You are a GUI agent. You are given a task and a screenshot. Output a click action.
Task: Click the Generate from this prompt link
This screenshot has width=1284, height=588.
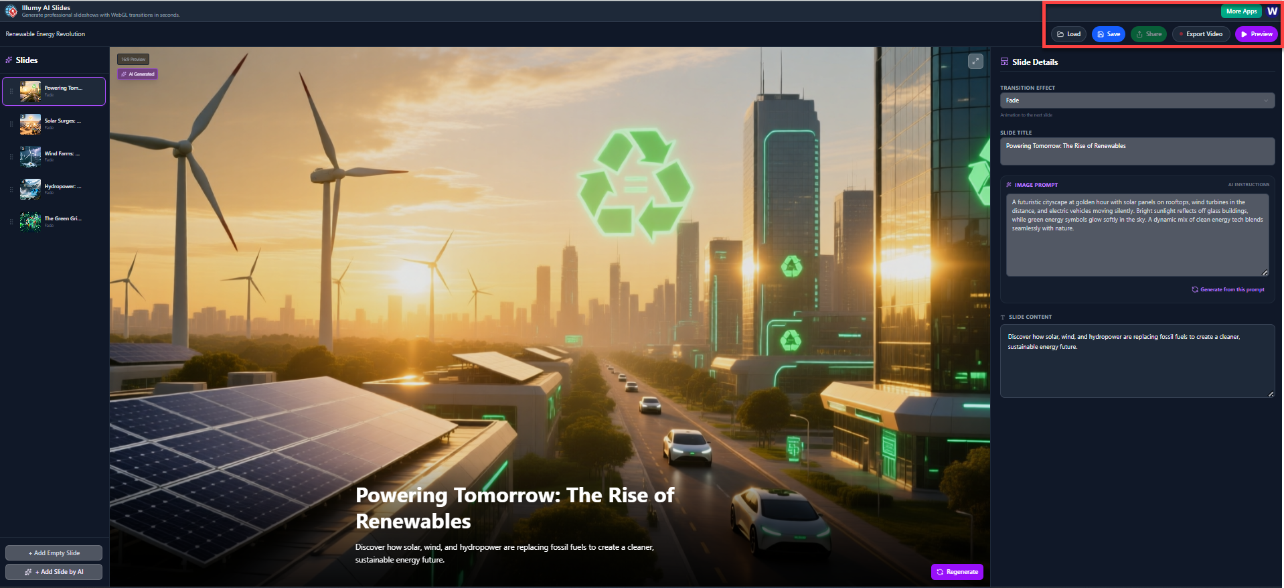(x=1228, y=290)
